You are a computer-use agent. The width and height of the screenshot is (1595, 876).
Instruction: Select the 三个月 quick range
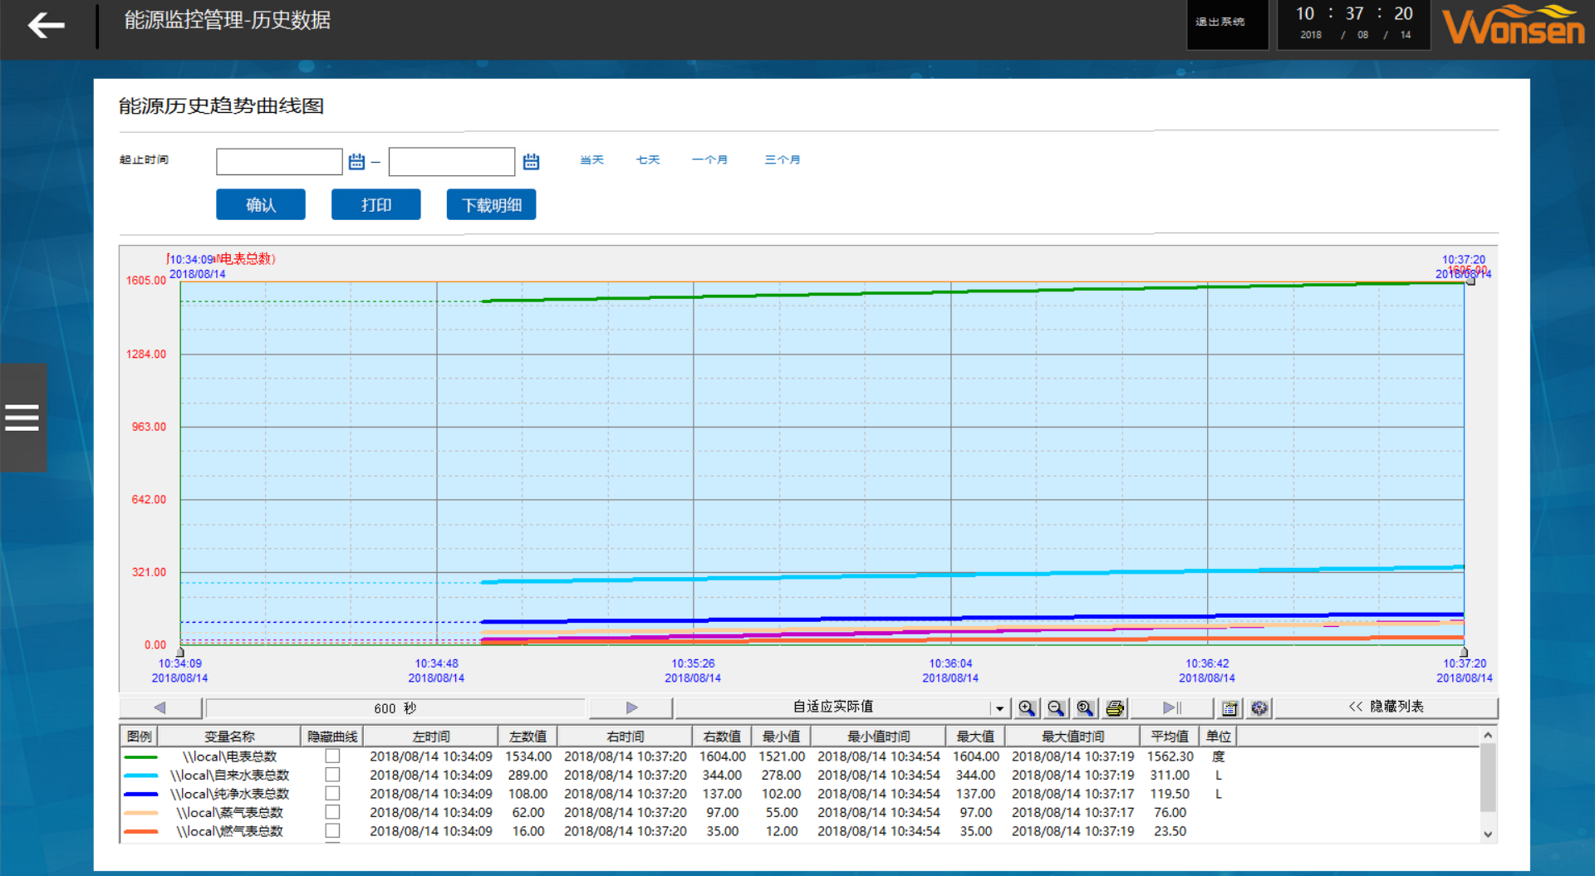783,160
